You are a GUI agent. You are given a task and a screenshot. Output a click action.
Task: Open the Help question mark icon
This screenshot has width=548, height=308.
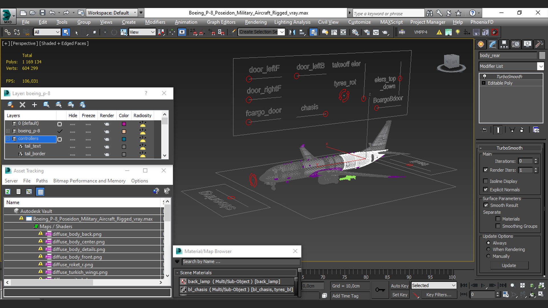(472, 13)
